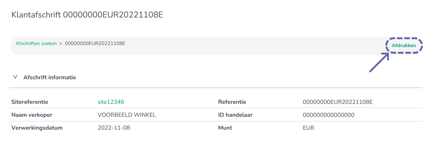Open the Afschriften zoeken breadcrumb link

click(36, 44)
